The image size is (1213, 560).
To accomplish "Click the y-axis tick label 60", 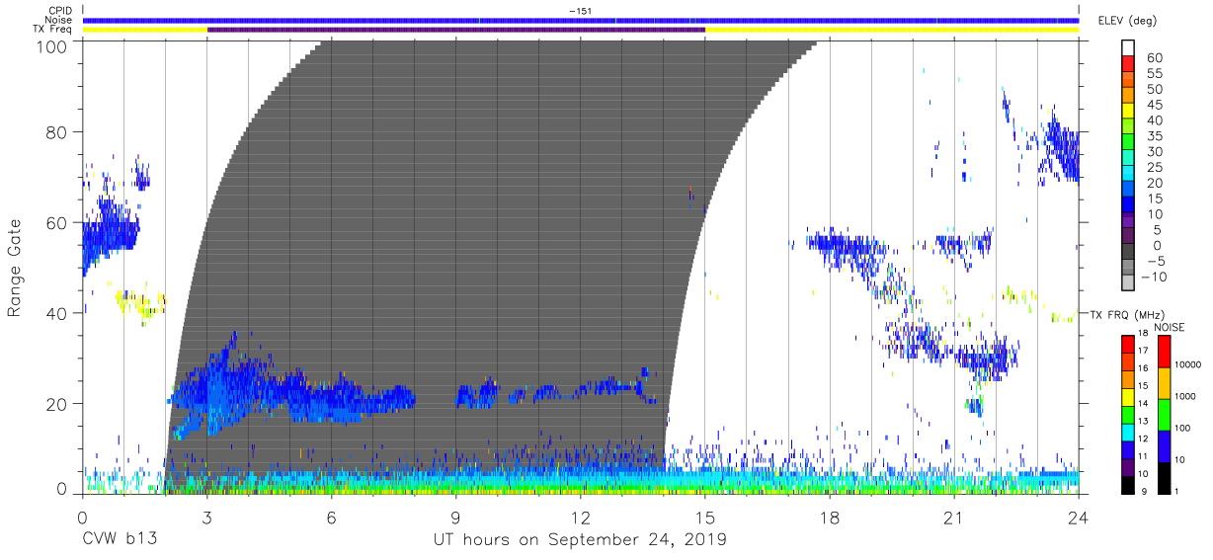I will (57, 223).
